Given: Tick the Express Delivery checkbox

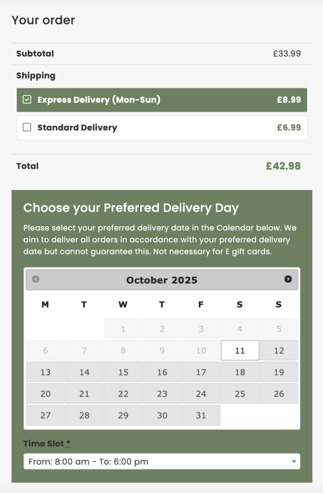Looking at the screenshot, I should 27,100.
